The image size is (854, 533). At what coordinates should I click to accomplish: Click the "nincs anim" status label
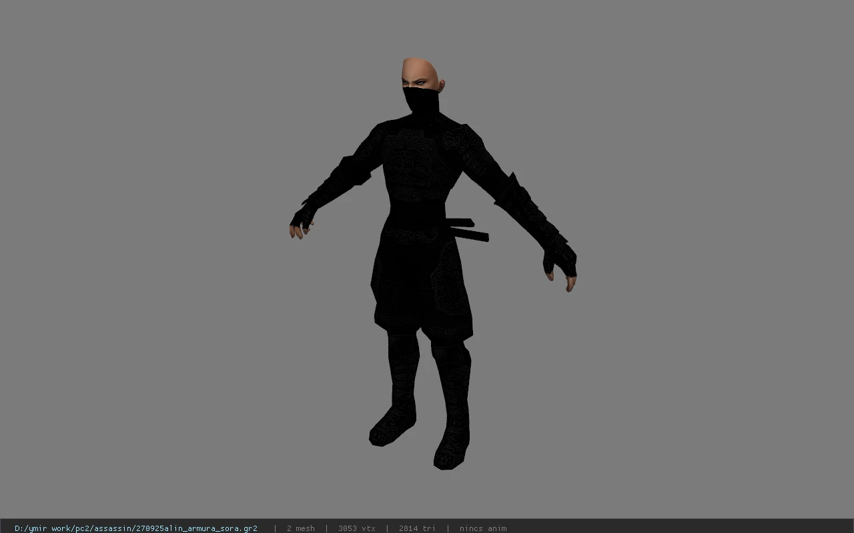pyautogui.click(x=483, y=528)
